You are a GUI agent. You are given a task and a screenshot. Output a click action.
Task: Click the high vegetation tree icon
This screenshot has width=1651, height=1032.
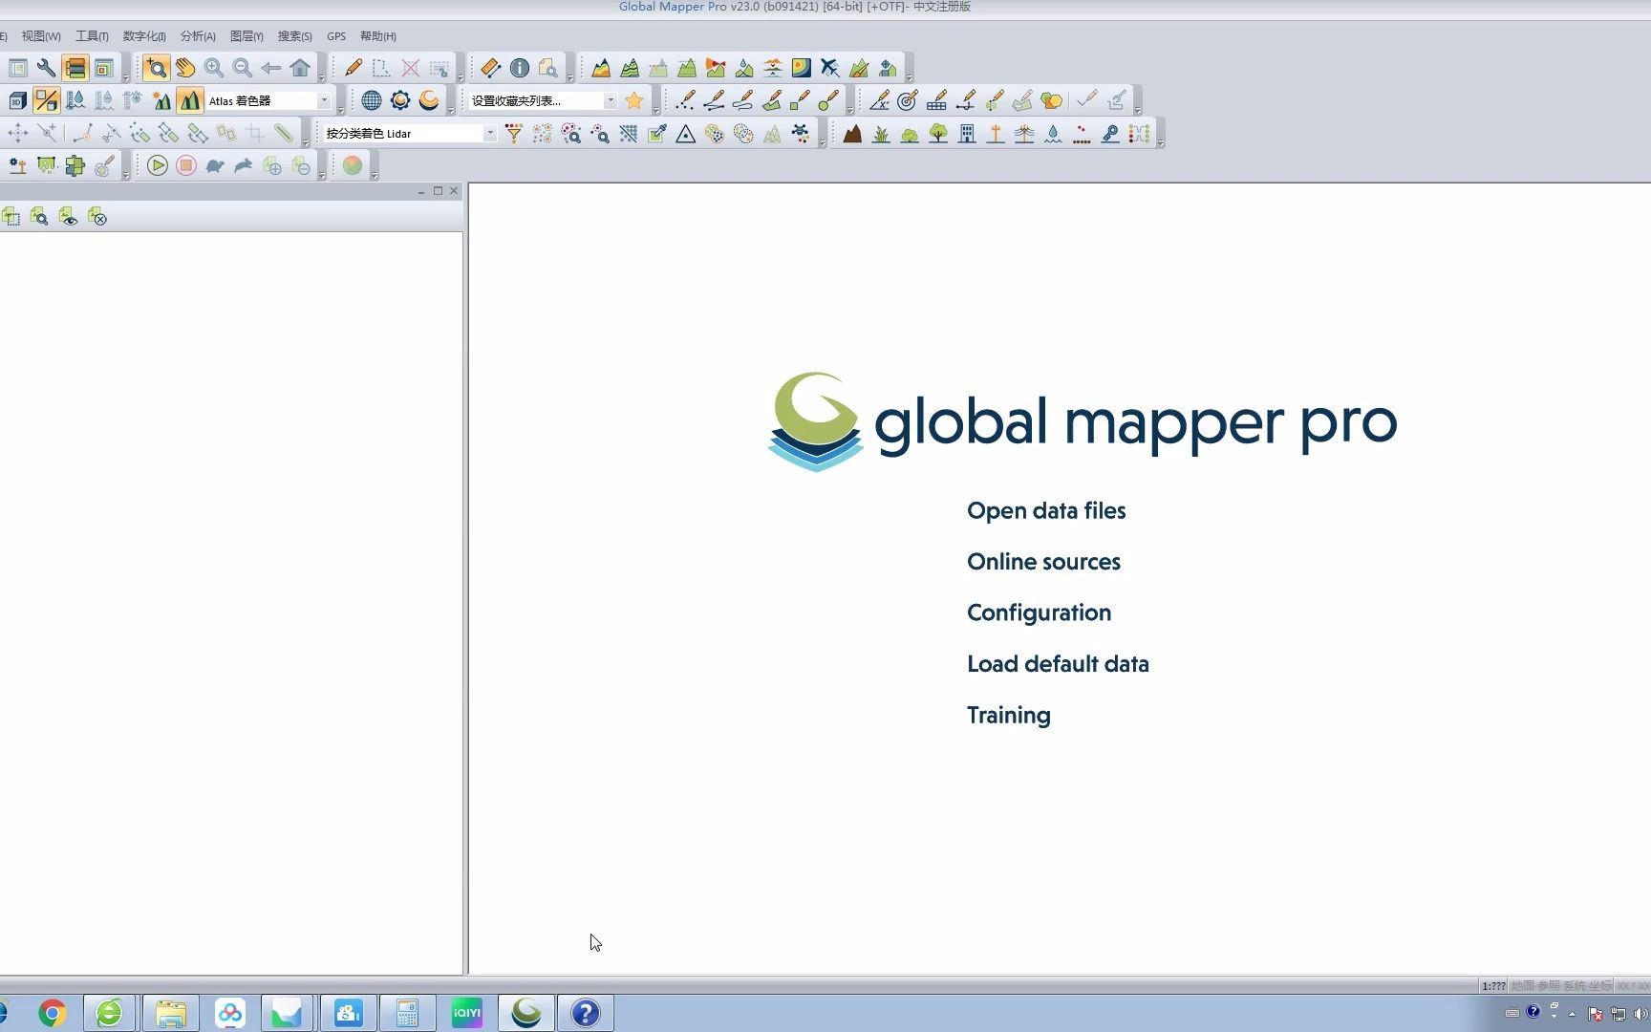(x=938, y=134)
